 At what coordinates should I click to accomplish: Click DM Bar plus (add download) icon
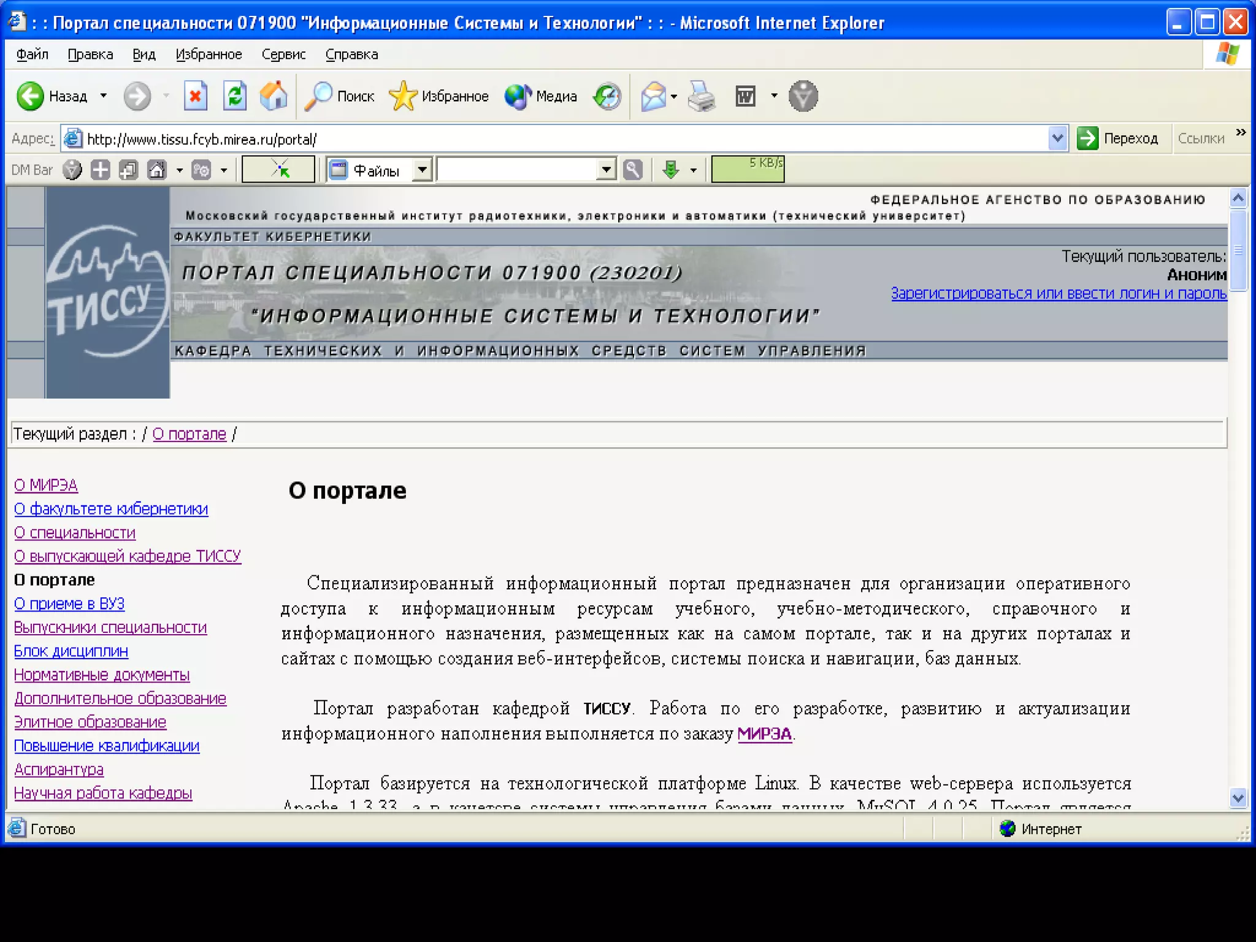[x=100, y=170]
